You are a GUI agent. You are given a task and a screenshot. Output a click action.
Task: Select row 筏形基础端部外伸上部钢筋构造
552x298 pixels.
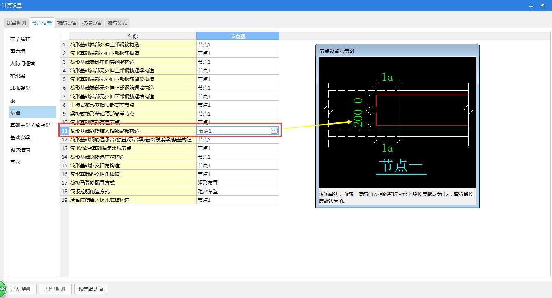point(132,44)
